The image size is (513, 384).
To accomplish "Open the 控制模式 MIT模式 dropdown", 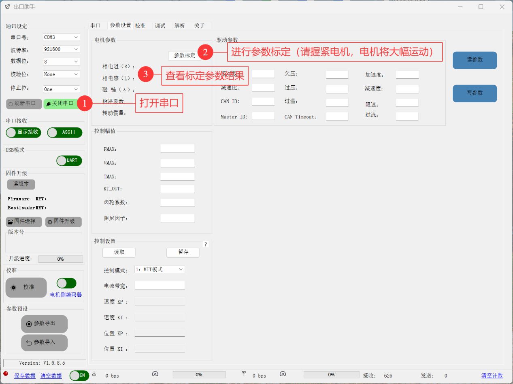I will pyautogui.click(x=160, y=270).
